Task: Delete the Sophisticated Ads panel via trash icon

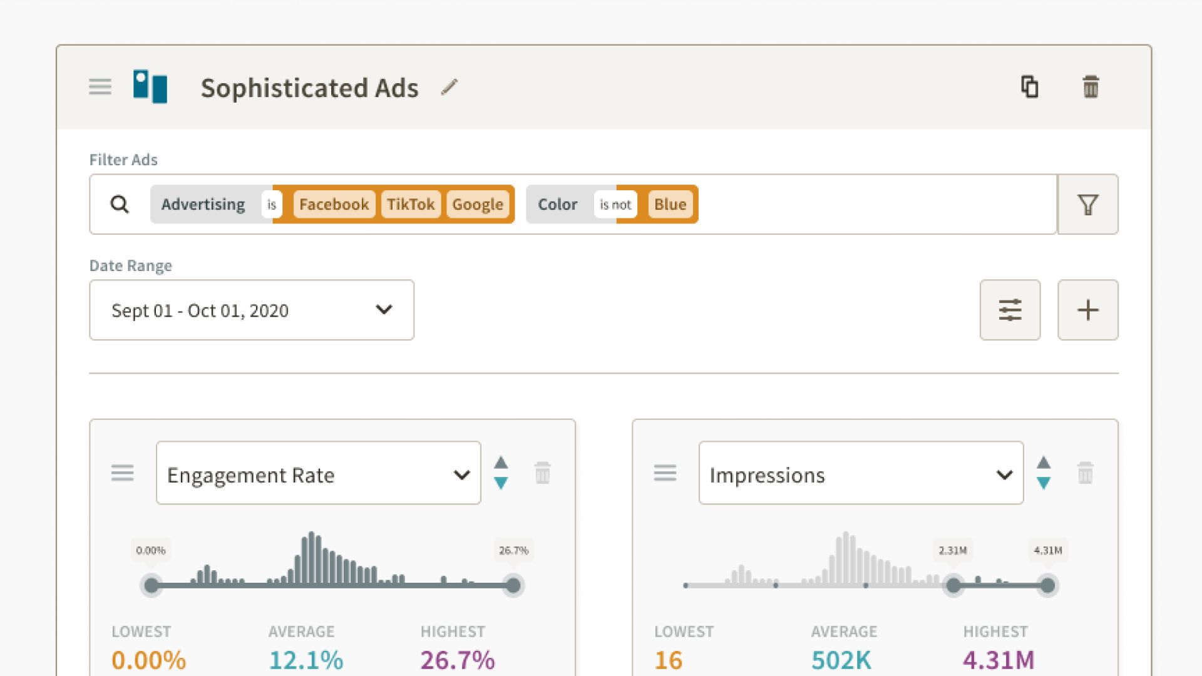Action: 1091,87
